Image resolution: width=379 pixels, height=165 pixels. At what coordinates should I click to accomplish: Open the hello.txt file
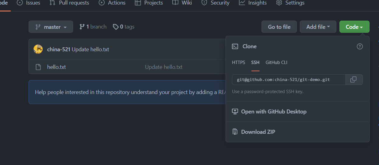pyautogui.click(x=56, y=67)
